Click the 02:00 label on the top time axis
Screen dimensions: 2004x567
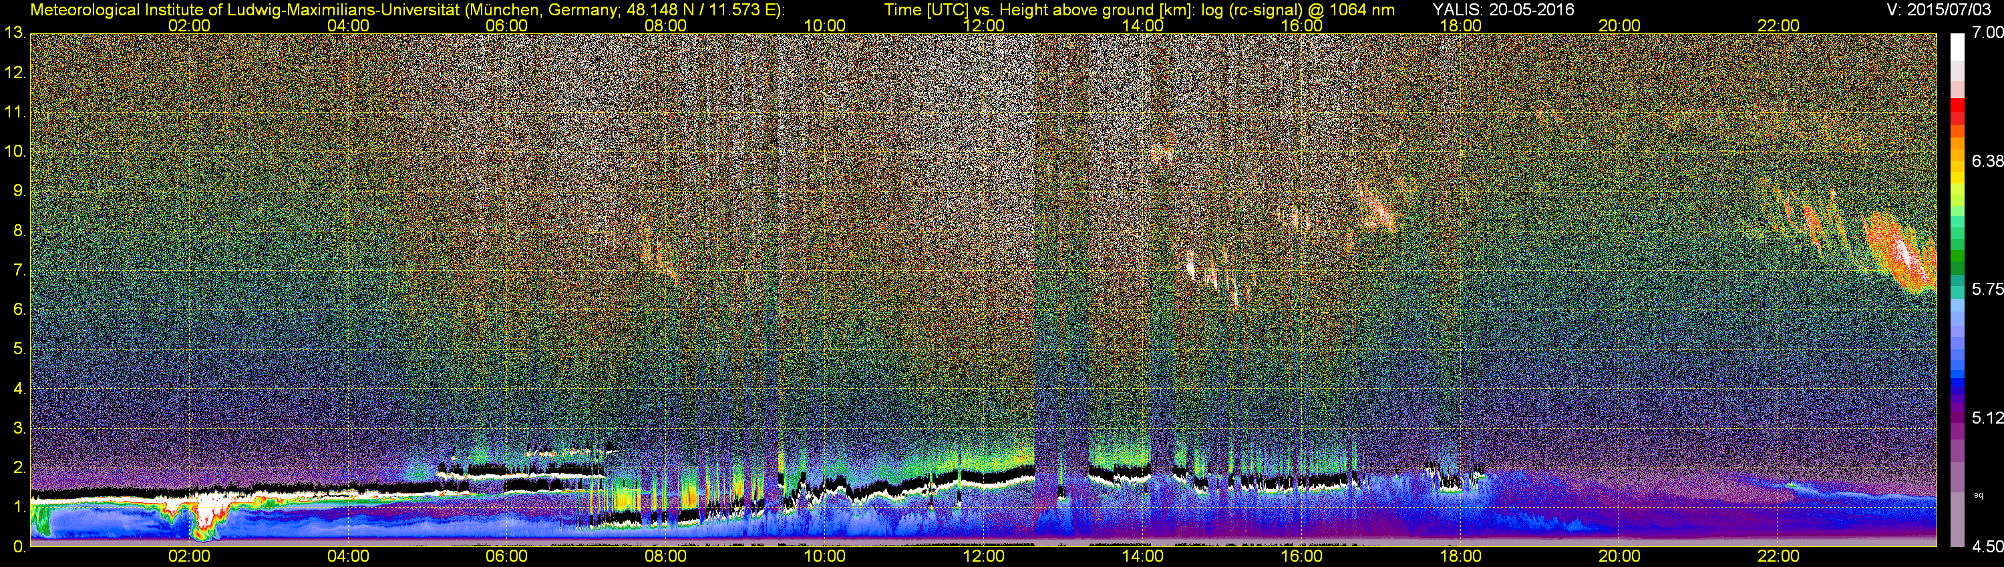(189, 25)
